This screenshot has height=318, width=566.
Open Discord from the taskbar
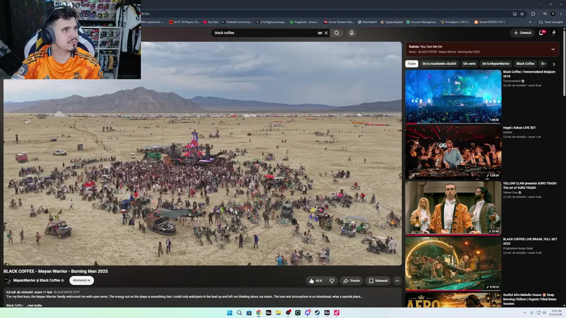coord(307,313)
